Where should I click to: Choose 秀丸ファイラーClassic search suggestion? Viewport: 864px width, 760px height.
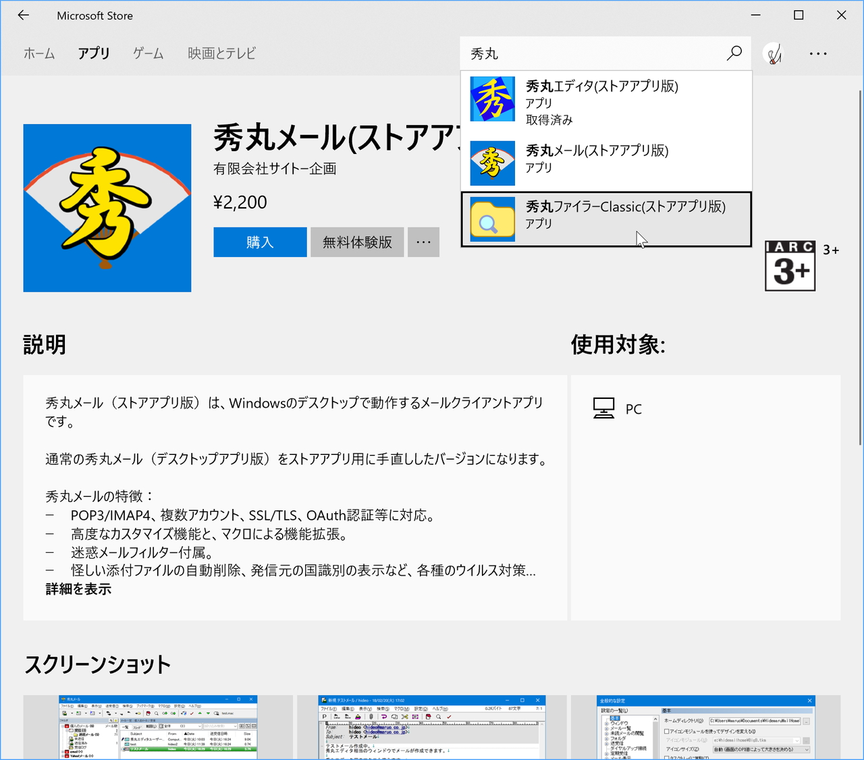tap(606, 219)
